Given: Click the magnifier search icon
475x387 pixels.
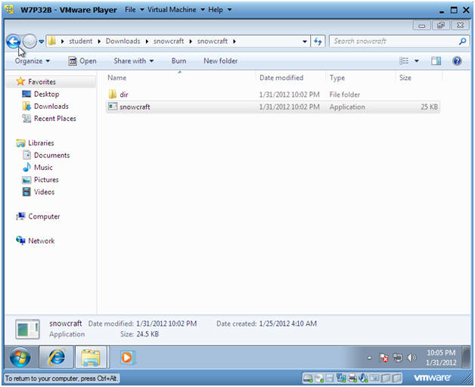Looking at the screenshot, I should pyautogui.click(x=463, y=41).
